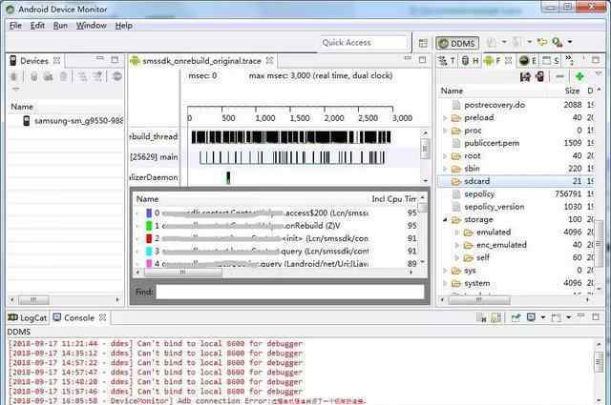
Task: Open the Devices view menu arrow below toolbar
Action: pyautogui.click(x=15, y=90)
